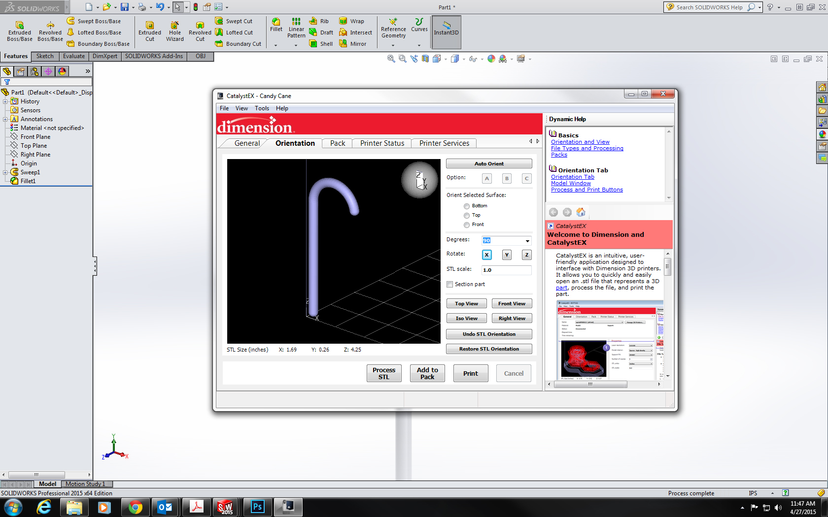Choose auto orient option B

click(507, 178)
